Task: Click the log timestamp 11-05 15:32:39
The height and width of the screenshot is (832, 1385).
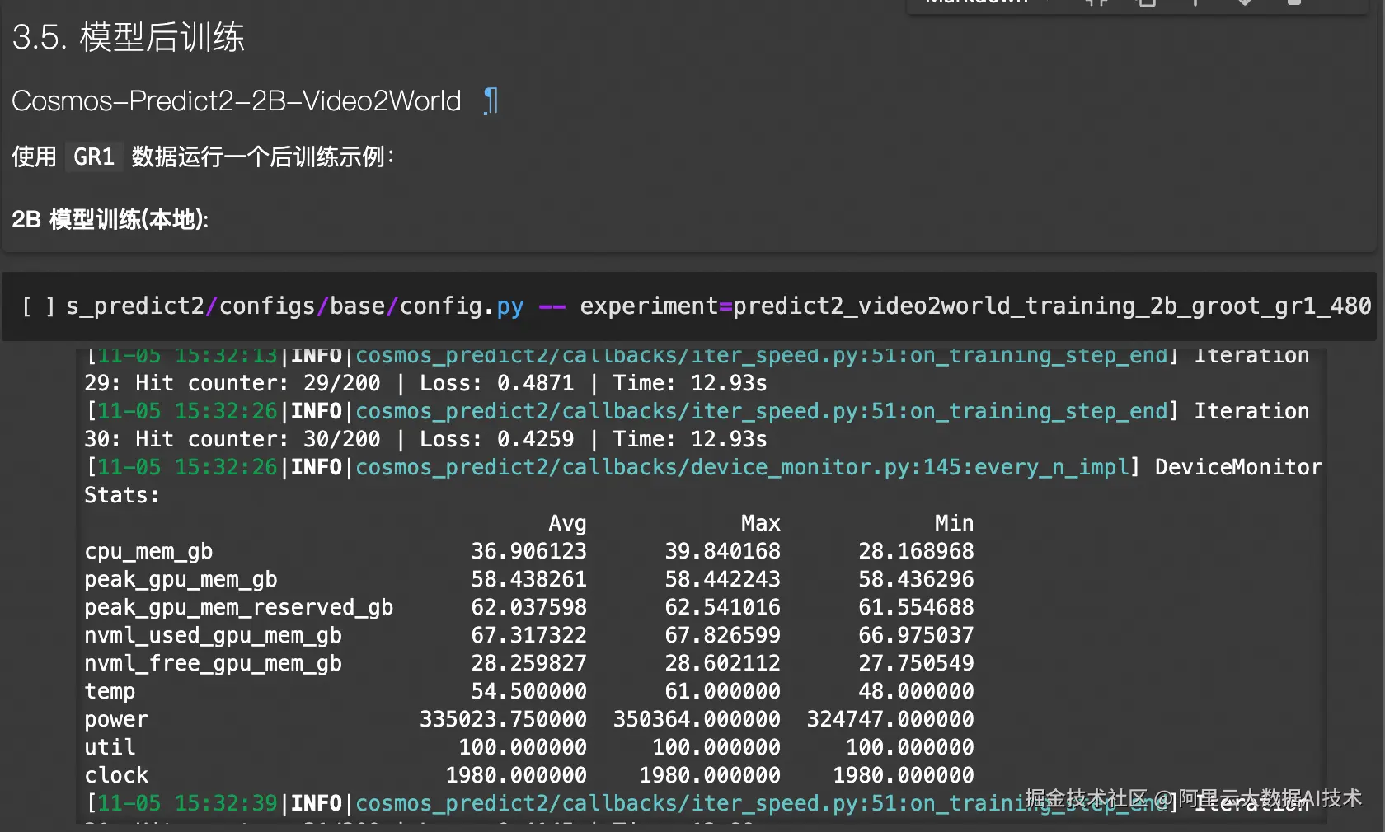Action: click(187, 804)
